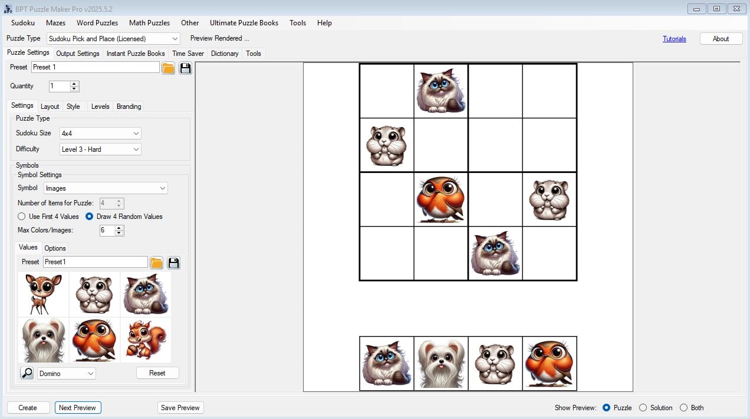Open the Ultimate Puzzle Books menu
This screenshot has width=750, height=419.
click(x=244, y=23)
